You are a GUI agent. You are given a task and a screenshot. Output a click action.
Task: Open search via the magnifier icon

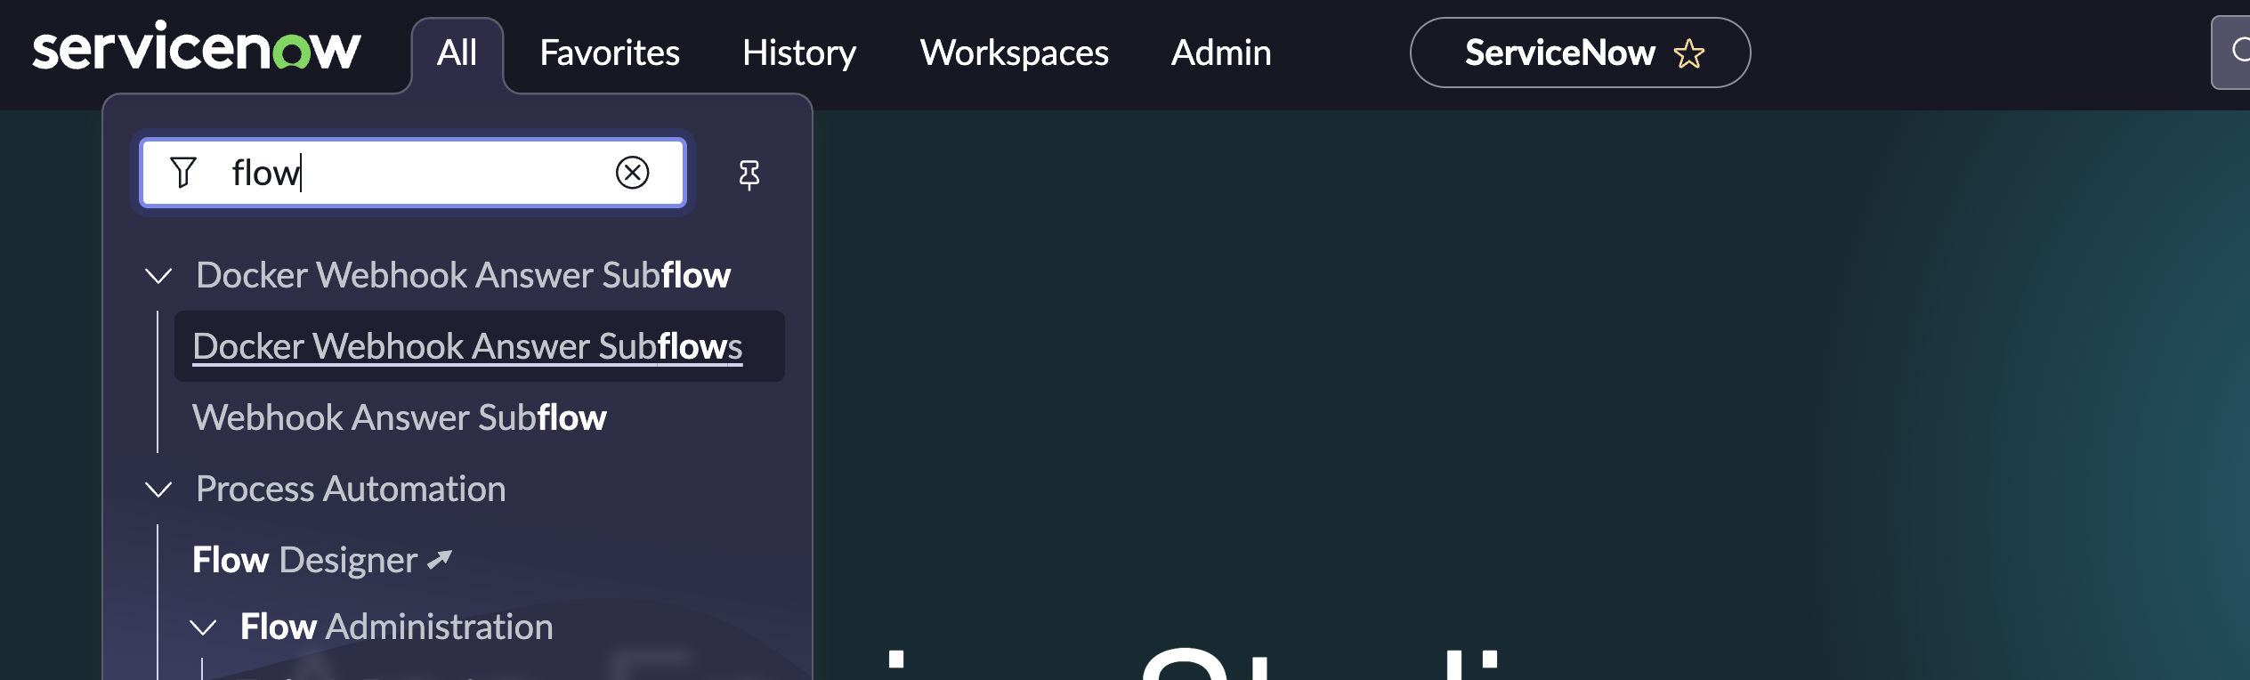(x=2238, y=52)
